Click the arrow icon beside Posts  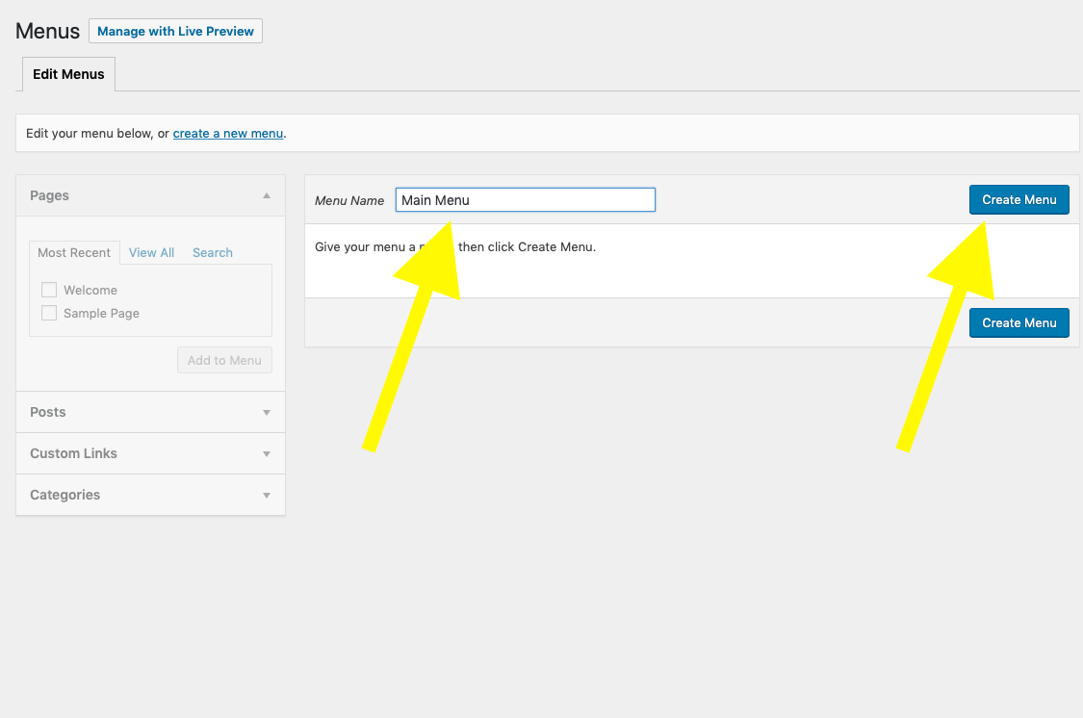click(267, 412)
